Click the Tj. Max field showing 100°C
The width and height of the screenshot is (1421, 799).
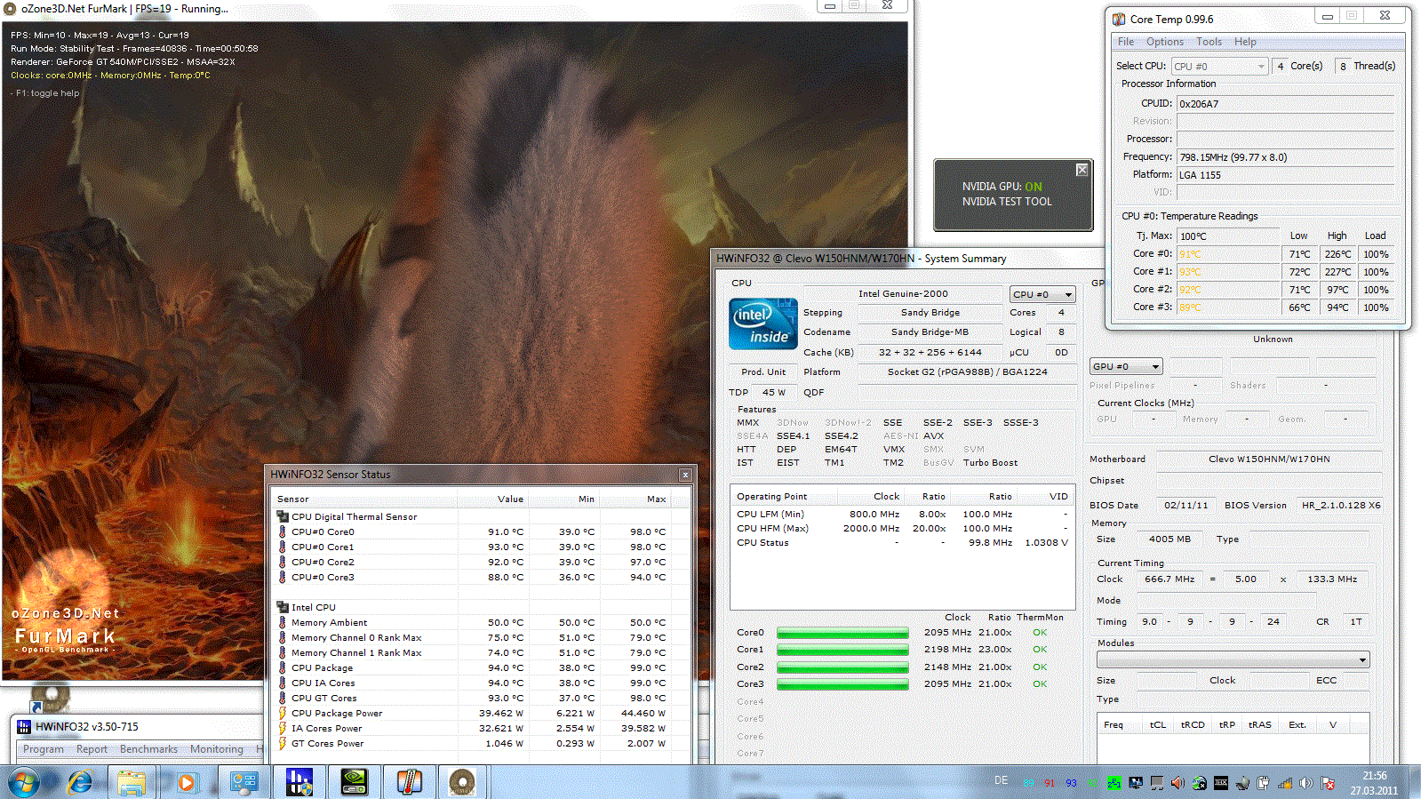pos(1229,236)
